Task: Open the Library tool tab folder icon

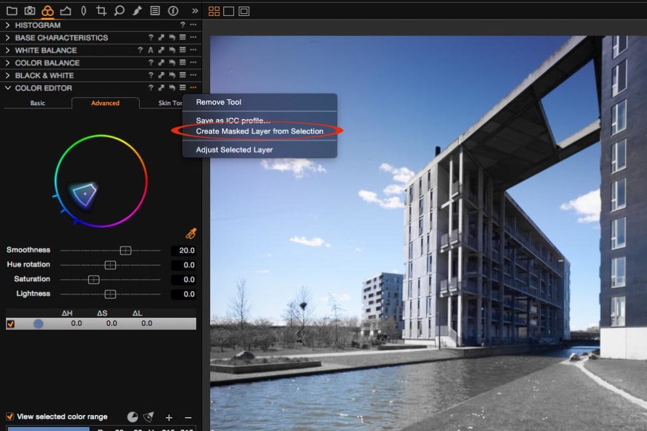Action: 11,11
